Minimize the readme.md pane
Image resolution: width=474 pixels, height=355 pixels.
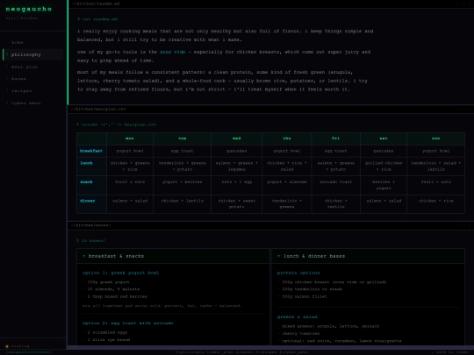pos(458,4)
